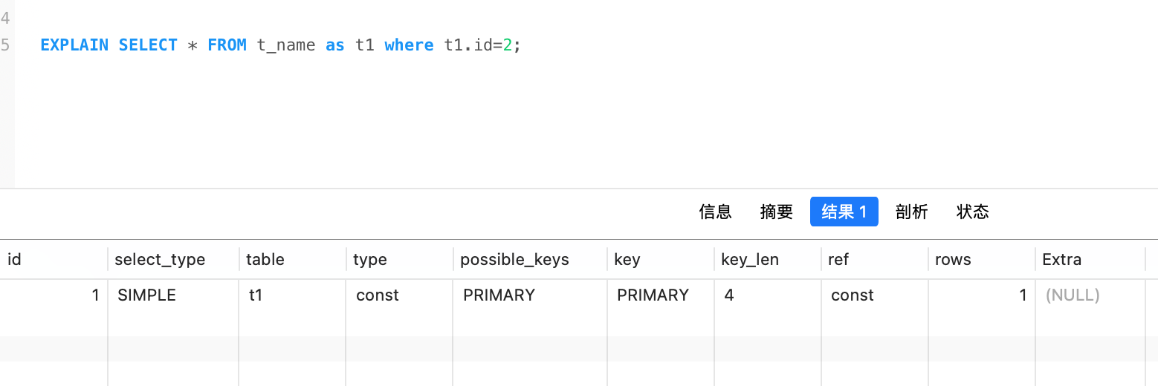1158x386 pixels.
Task: Click the EXPLAIN keyword in the query editor
Action: click(x=74, y=45)
